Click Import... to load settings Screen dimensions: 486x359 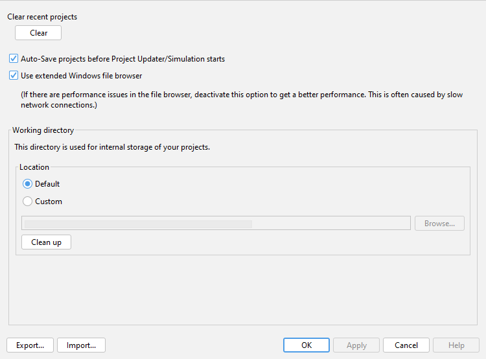point(81,345)
